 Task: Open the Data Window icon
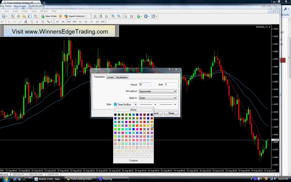coord(18,16)
